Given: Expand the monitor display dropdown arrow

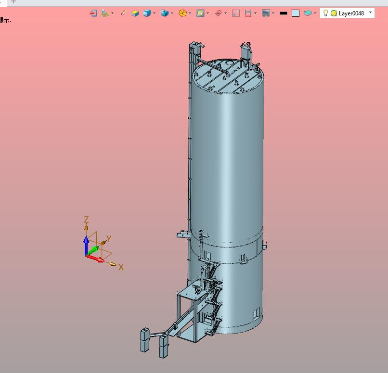Looking at the screenshot, I should (x=273, y=13).
